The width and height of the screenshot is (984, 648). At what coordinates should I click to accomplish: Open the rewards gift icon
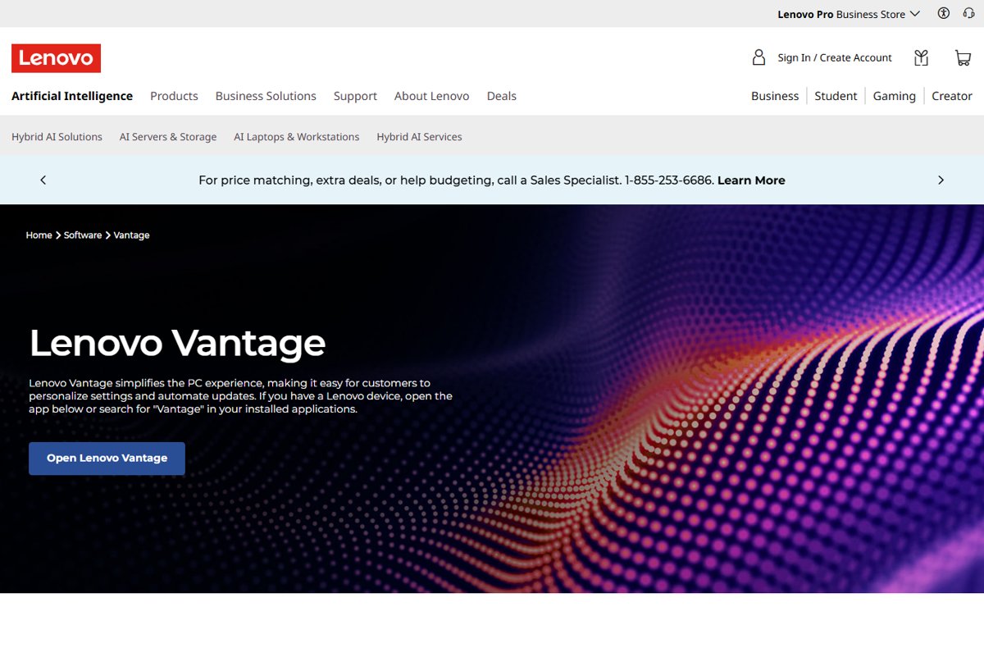tap(922, 57)
